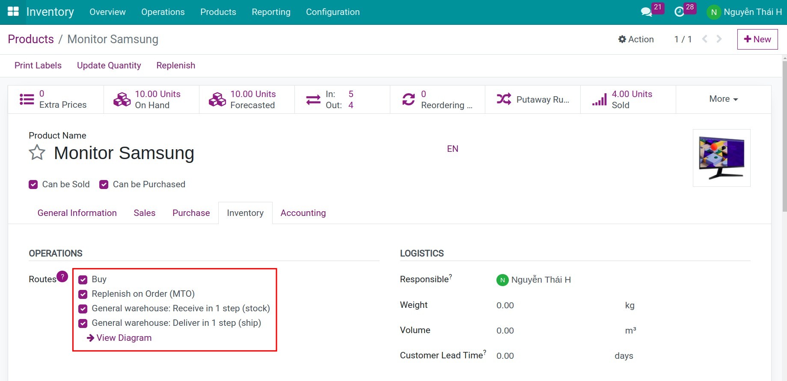Click the Products breadcrumb link

click(31, 39)
